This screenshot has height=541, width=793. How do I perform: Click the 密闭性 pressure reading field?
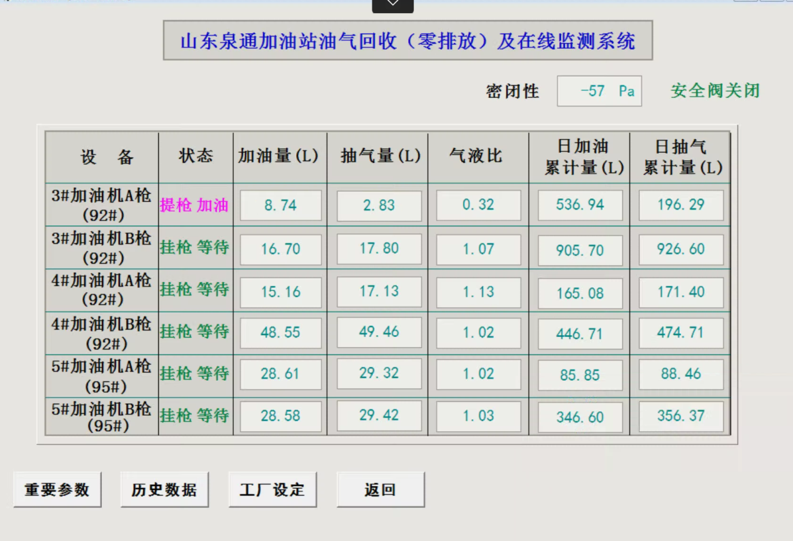point(599,91)
